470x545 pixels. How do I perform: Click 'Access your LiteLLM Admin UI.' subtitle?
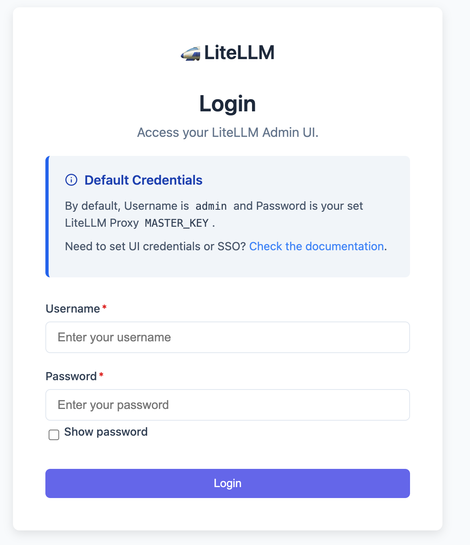[x=228, y=132]
